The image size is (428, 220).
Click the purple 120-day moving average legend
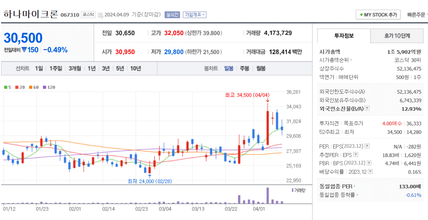pos(49,87)
